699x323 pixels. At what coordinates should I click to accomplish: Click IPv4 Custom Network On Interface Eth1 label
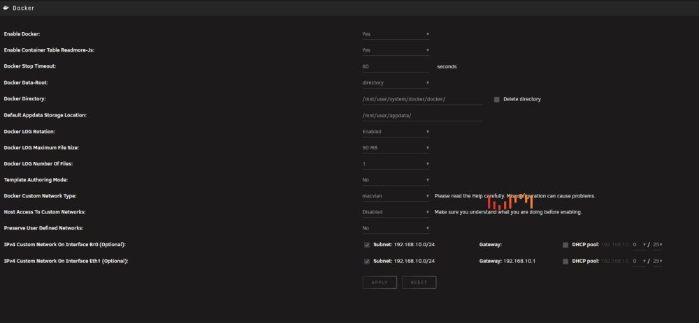coord(66,261)
